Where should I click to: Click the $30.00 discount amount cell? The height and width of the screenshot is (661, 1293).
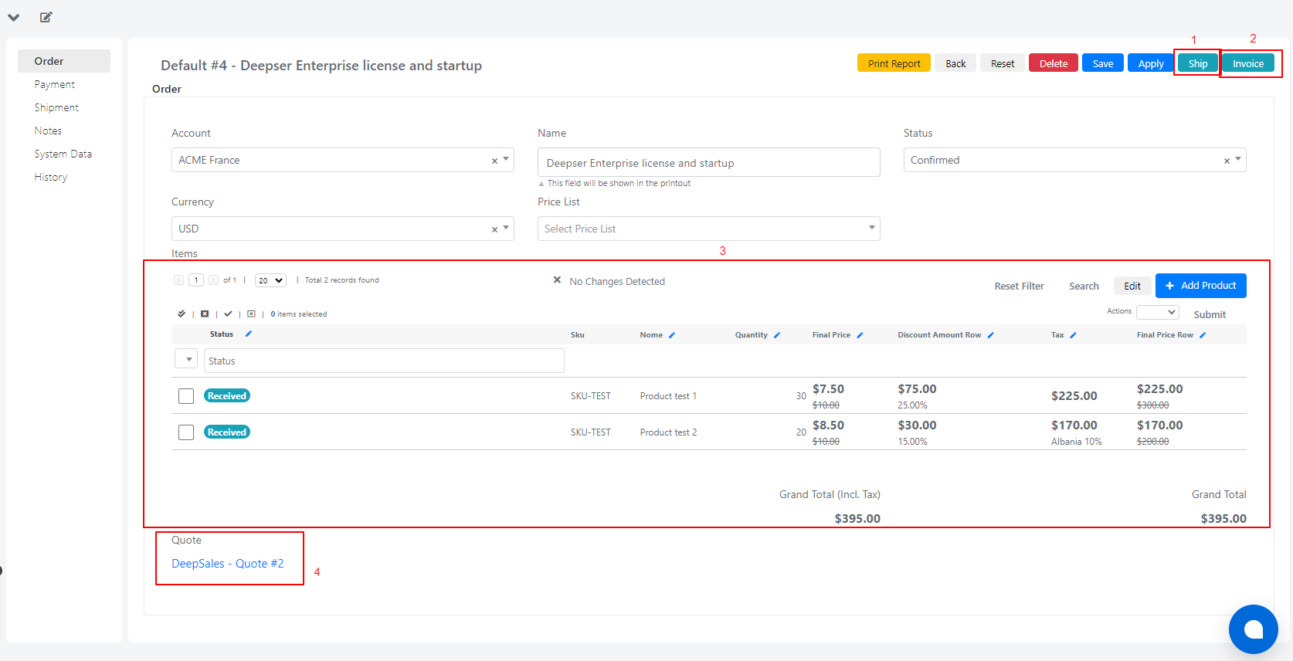pyautogui.click(x=917, y=425)
